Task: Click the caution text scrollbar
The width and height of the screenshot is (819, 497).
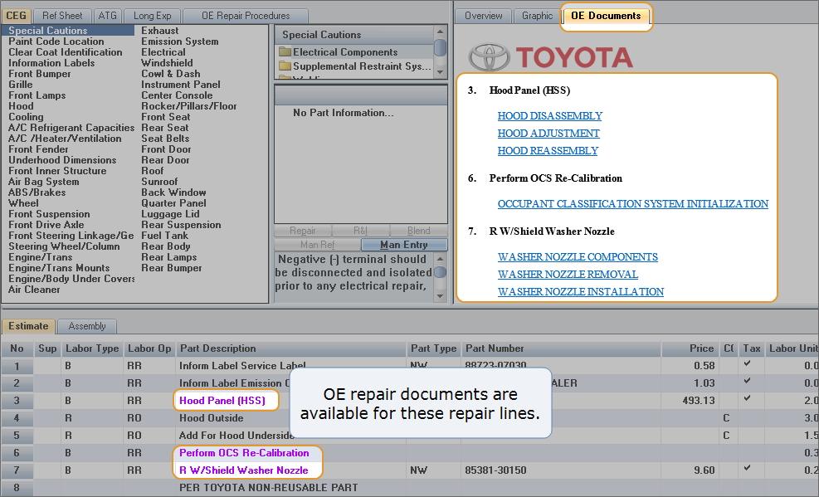Action: [x=441, y=274]
